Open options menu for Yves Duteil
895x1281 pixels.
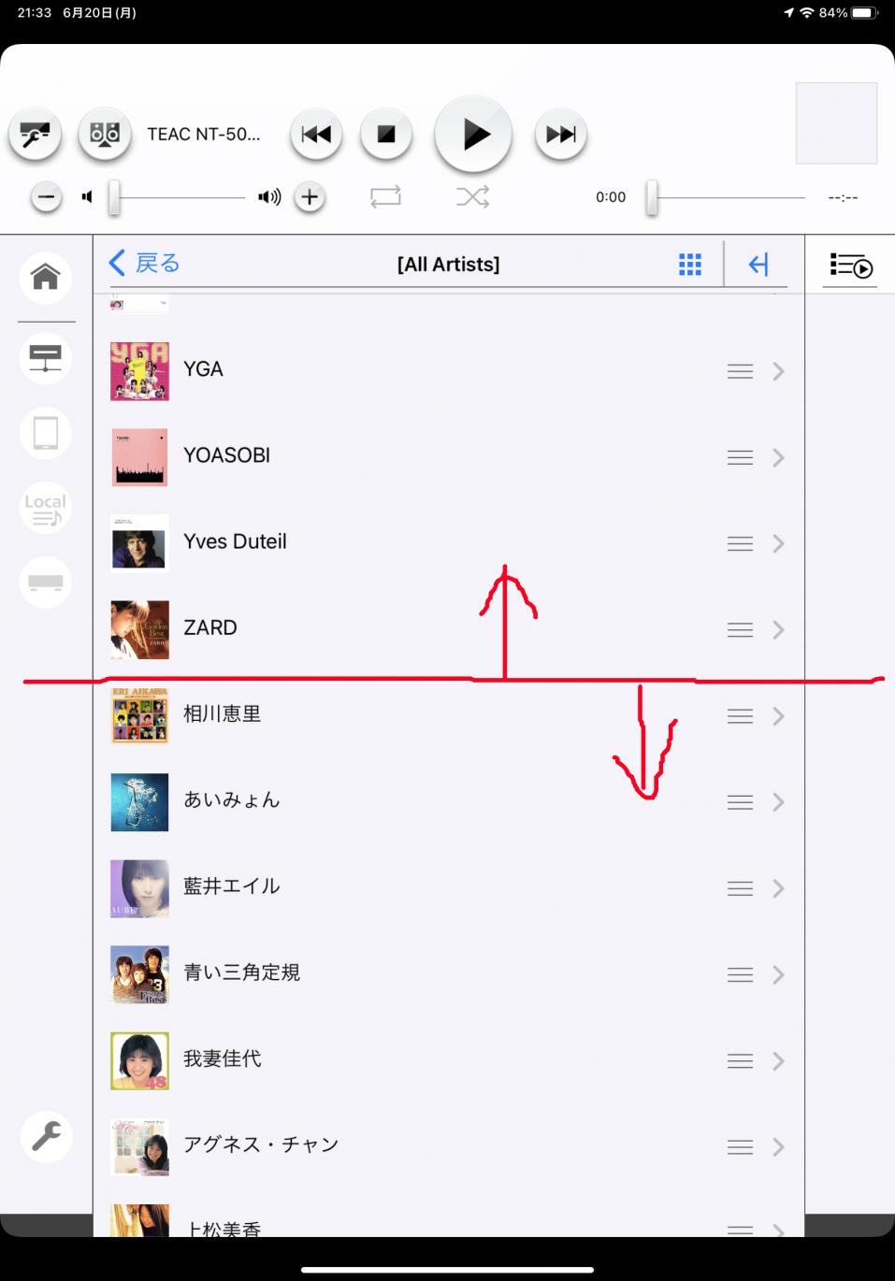coord(740,543)
